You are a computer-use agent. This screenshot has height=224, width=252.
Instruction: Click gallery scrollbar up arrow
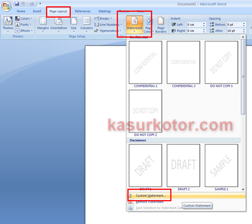click(x=243, y=36)
